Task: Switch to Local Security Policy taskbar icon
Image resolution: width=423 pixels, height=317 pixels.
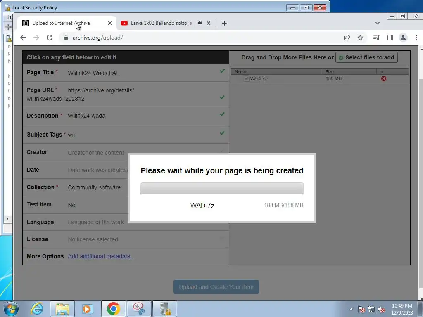Action: pyautogui.click(x=165, y=309)
